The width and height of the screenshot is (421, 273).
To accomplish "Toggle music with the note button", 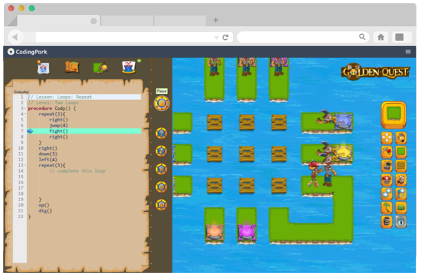I will (161, 151).
